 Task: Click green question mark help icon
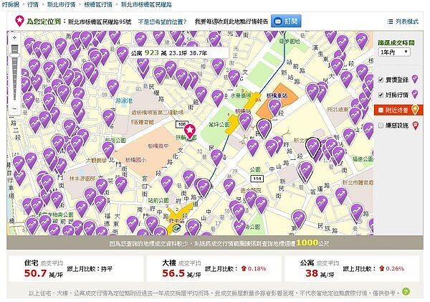[x=406, y=291]
